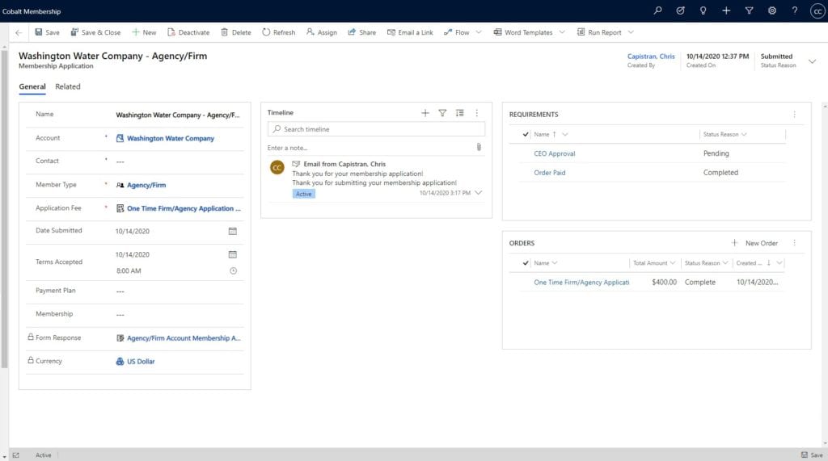Toggle timeline expand all records icon
The width and height of the screenshot is (828, 461).
pos(460,113)
